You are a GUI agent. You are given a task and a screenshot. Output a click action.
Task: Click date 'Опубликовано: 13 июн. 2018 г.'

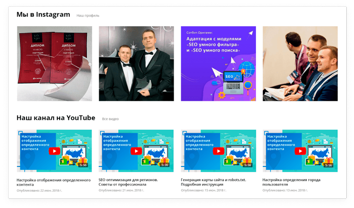click(285, 190)
